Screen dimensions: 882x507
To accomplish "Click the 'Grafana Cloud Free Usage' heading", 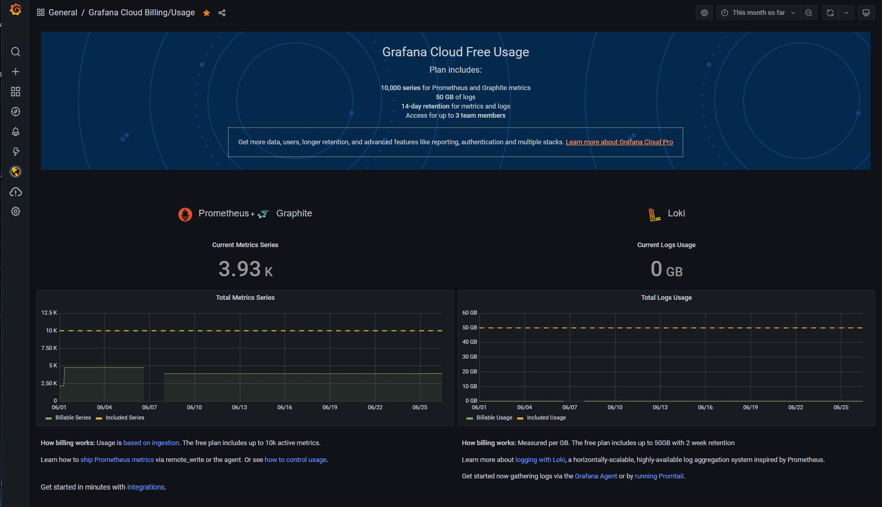I will (x=456, y=52).
